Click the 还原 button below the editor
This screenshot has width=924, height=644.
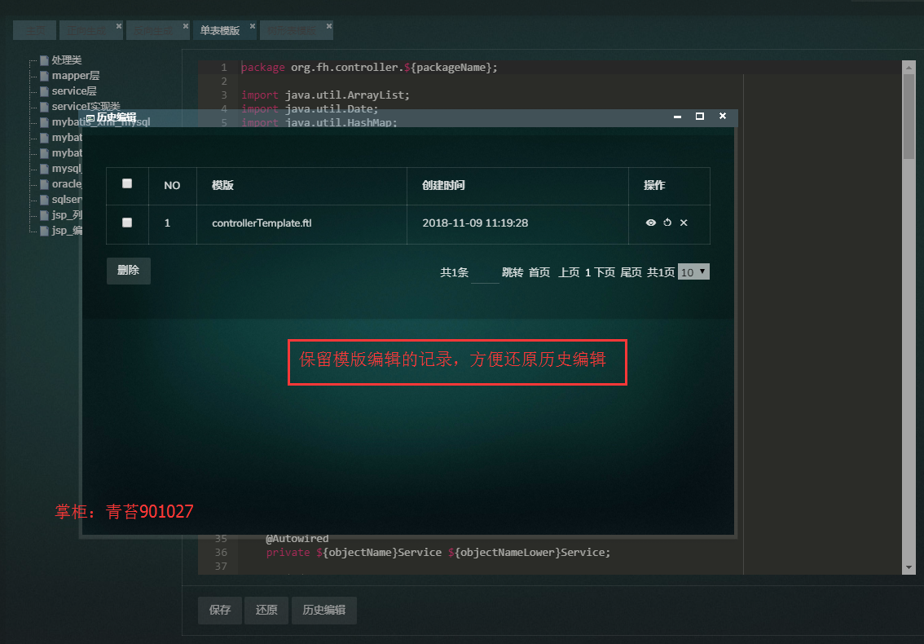coord(266,610)
